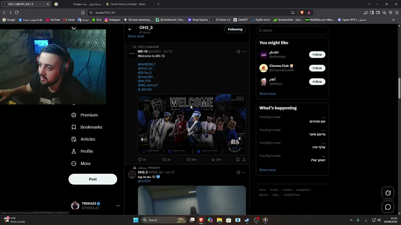Bookmark this page with the address bar icon
The image size is (401, 225).
click(x=83, y=12)
